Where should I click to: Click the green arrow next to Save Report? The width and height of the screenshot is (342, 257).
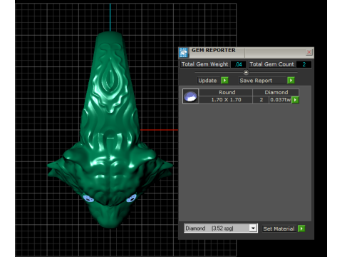[291, 81]
